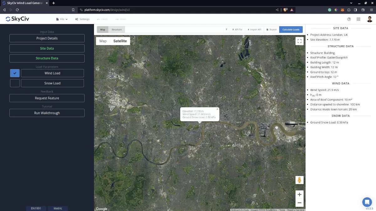Open the Settings menu

click(82, 19)
